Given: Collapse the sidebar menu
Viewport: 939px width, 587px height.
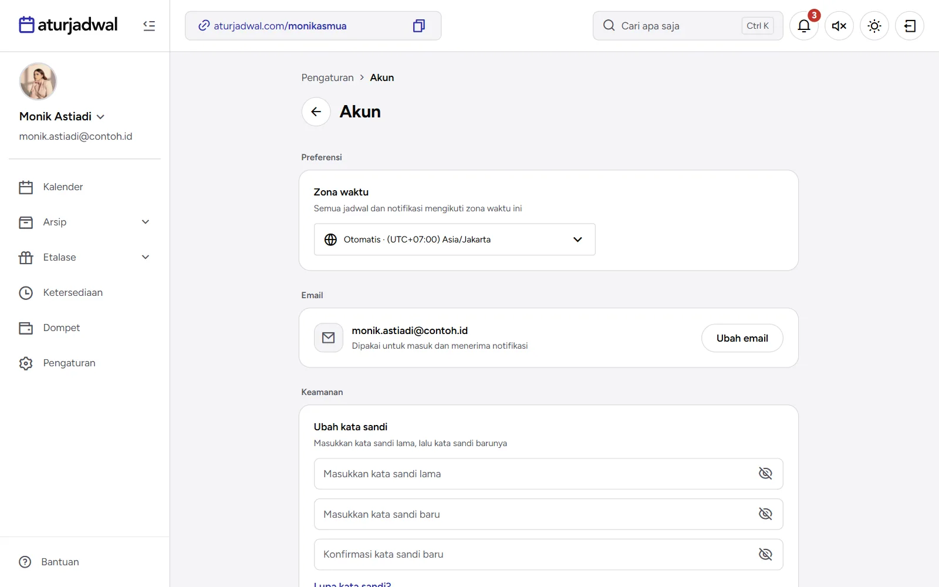Looking at the screenshot, I should 149,26.
